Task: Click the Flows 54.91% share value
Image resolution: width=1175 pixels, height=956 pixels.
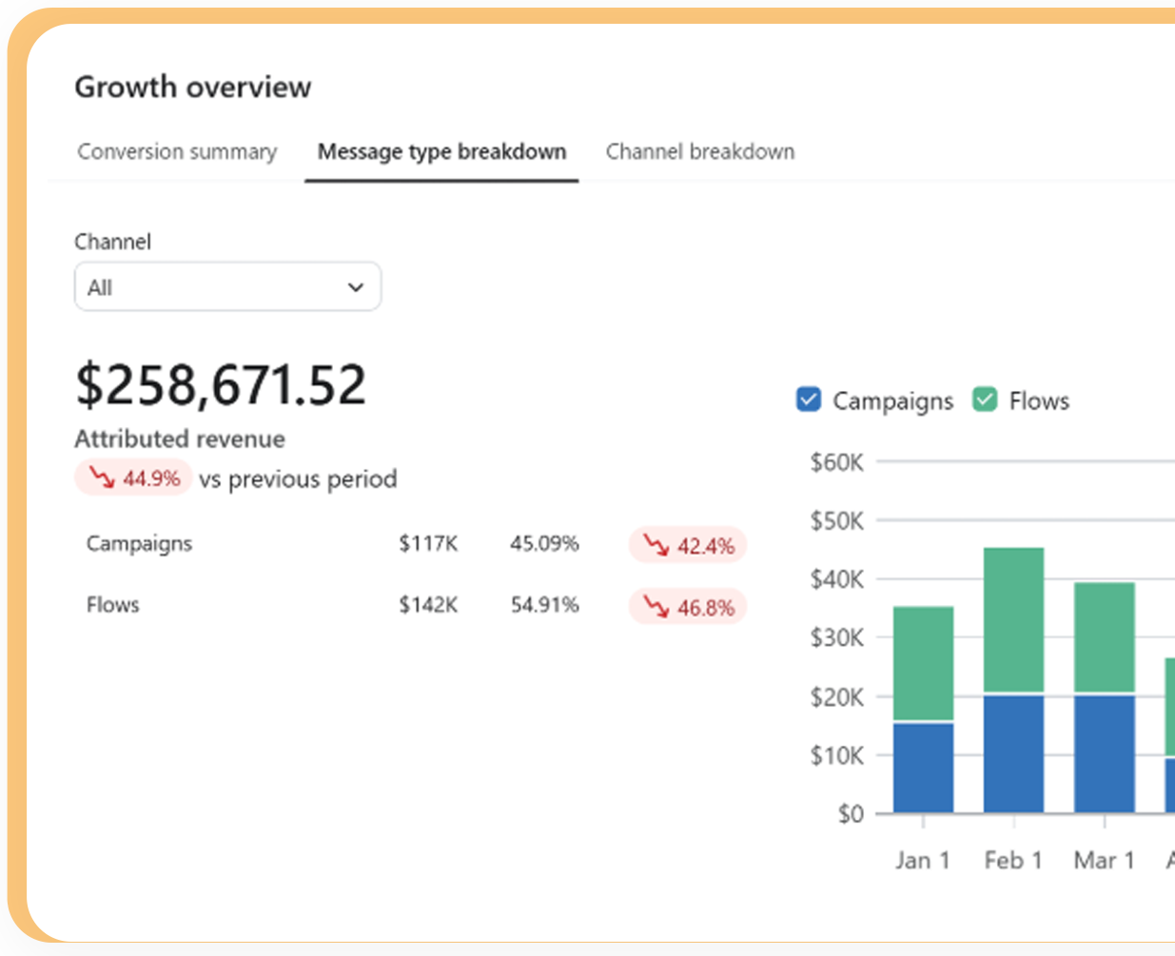Action: point(544,605)
